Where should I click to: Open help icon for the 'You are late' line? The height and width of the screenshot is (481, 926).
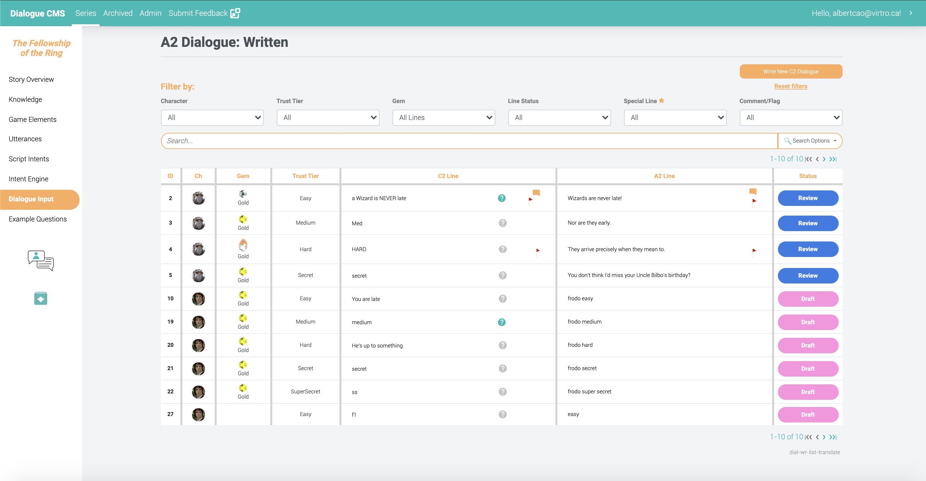(x=502, y=299)
